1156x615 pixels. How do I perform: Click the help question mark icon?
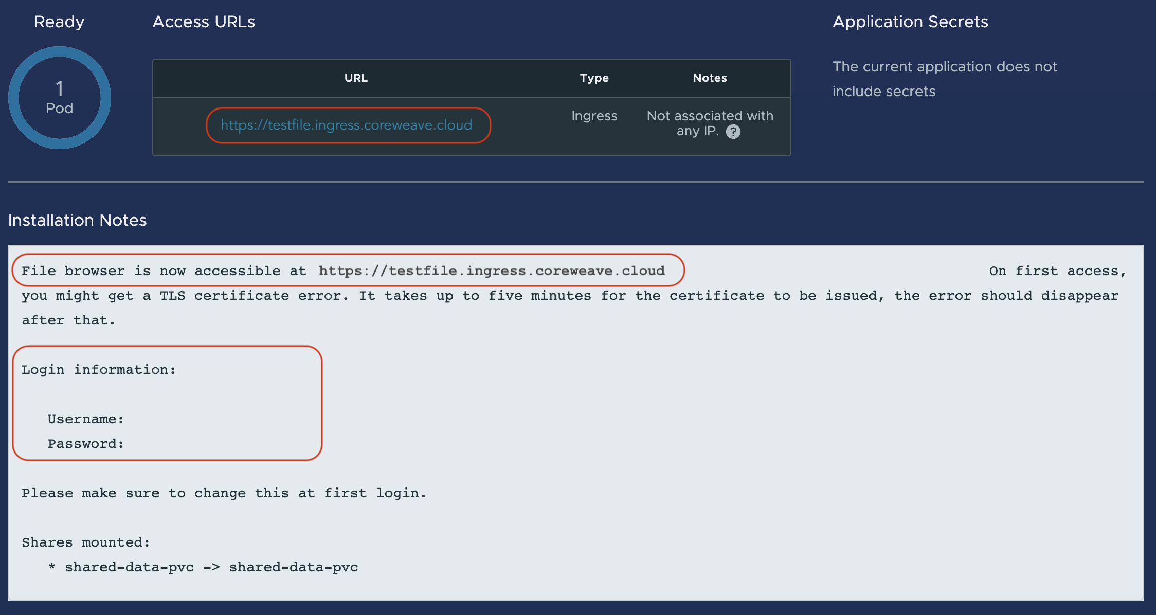coord(733,132)
